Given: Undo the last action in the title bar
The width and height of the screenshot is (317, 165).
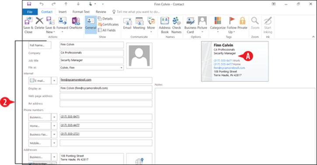Looking at the screenshot, I should 42,4.
